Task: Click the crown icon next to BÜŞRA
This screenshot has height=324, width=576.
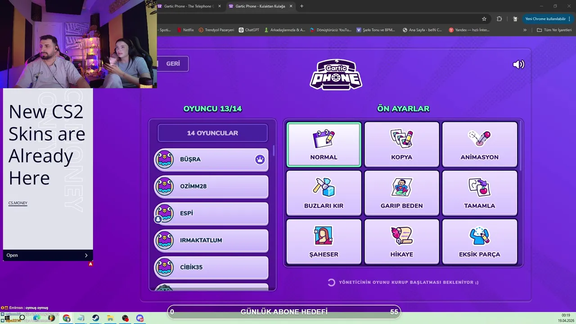Action: click(260, 159)
